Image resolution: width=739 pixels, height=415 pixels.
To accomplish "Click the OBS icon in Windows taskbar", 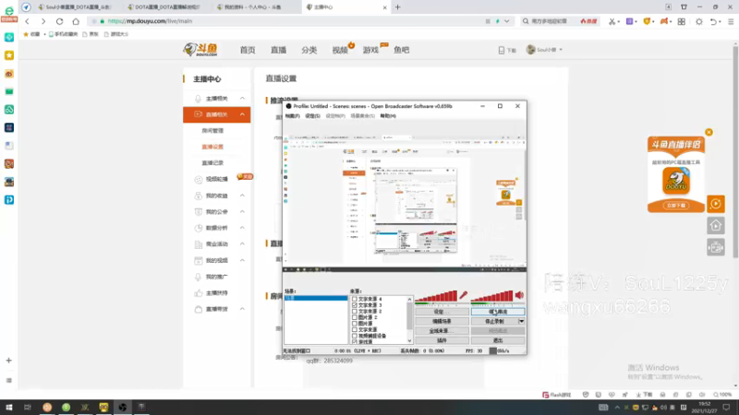I will click(x=123, y=407).
